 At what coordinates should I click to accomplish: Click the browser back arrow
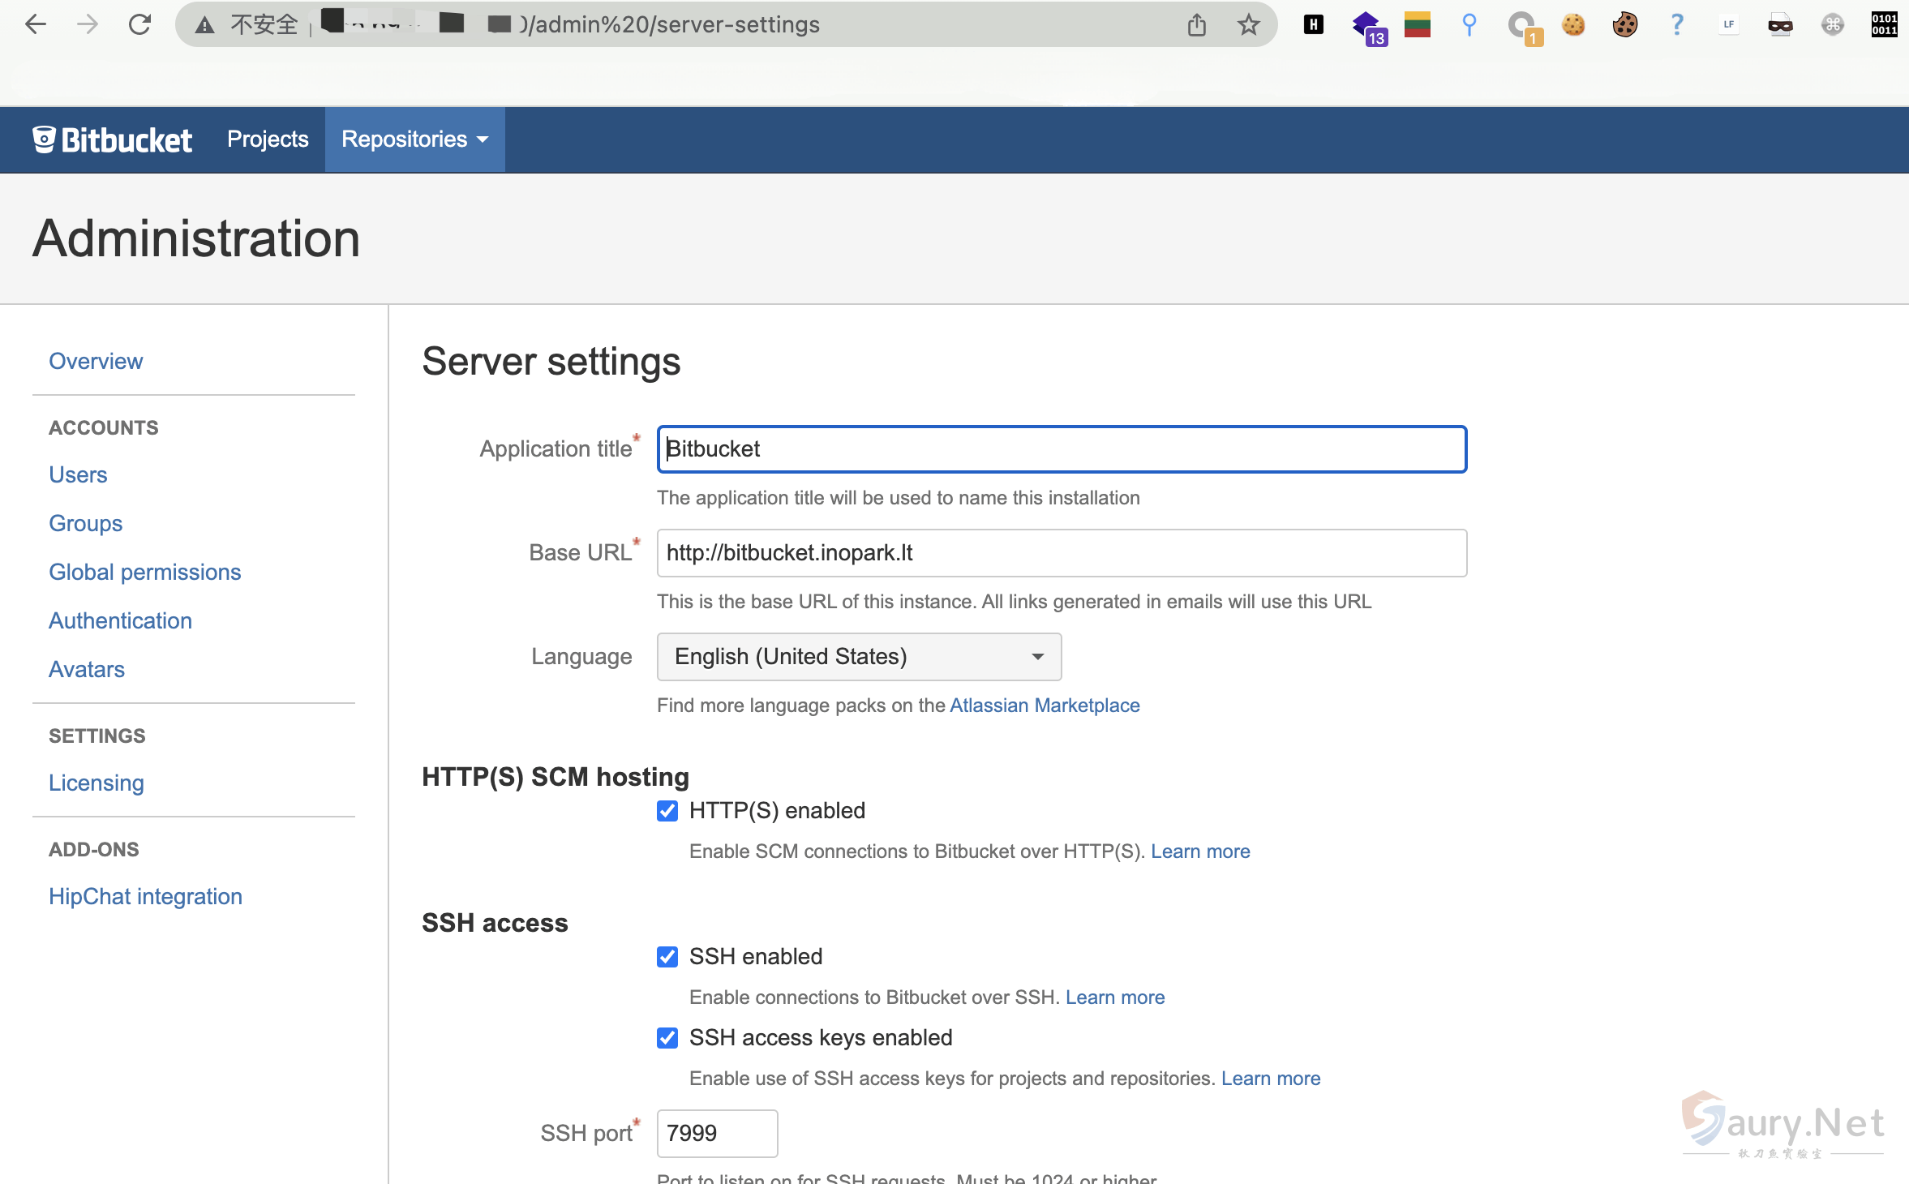(x=36, y=24)
